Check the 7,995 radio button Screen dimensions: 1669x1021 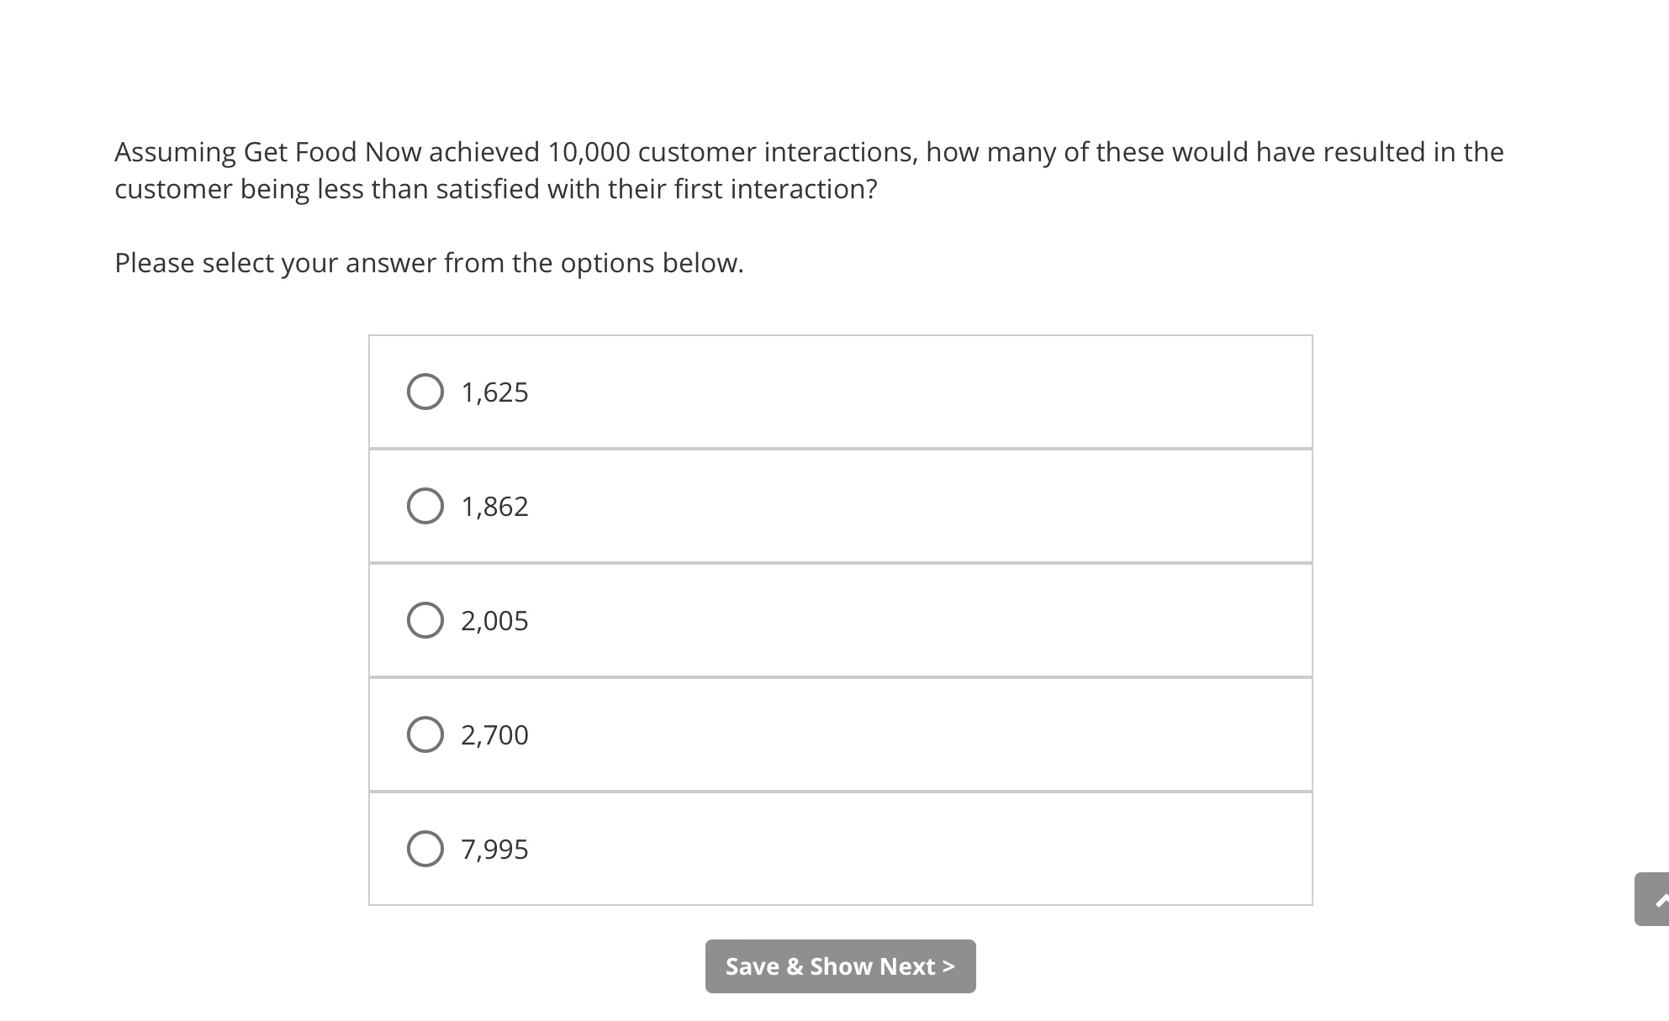[425, 849]
